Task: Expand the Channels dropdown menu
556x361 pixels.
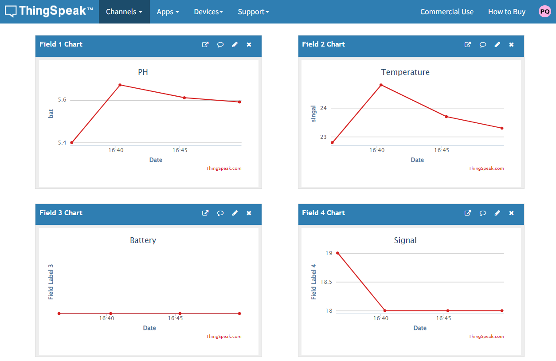Action: (124, 12)
